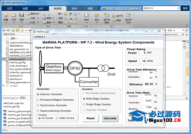Click the Find Files icon

point(28,14)
